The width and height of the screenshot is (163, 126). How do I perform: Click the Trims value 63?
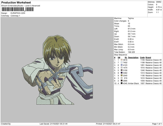click(x=129, y=26)
